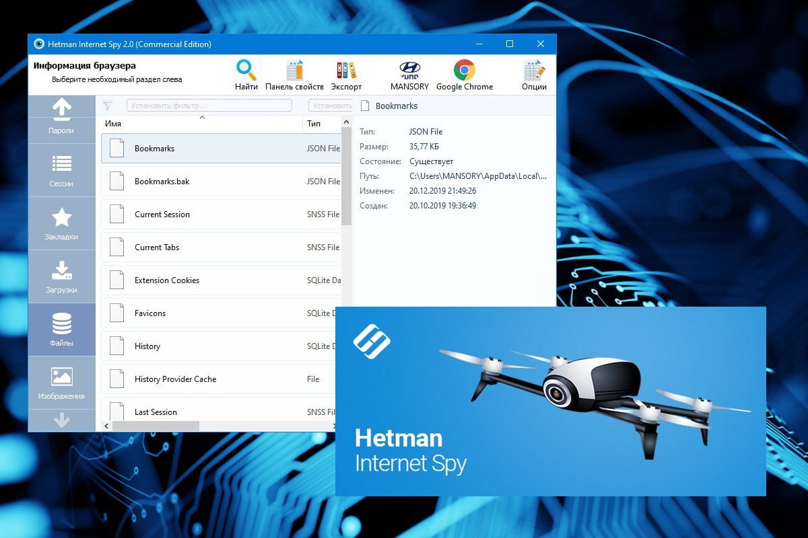Click the filter funnel icon
The height and width of the screenshot is (538, 808).
coord(108,106)
